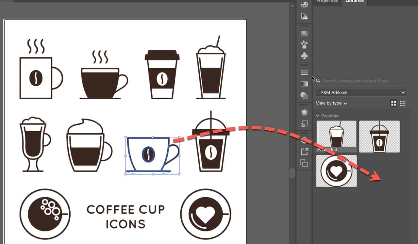Select the blue-highlighted coffee cup on canvas
Viewport: 418px width, 244px height.
(153, 156)
